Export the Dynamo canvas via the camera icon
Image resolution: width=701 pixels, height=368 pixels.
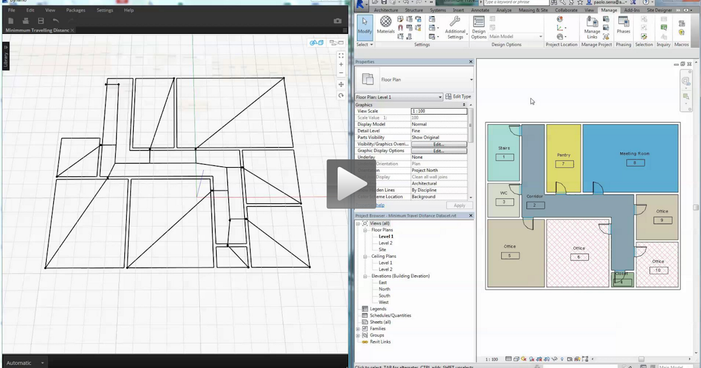[338, 20]
